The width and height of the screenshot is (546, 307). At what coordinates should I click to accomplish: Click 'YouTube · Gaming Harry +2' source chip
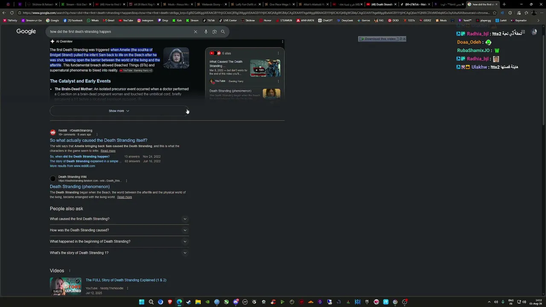click(136, 70)
